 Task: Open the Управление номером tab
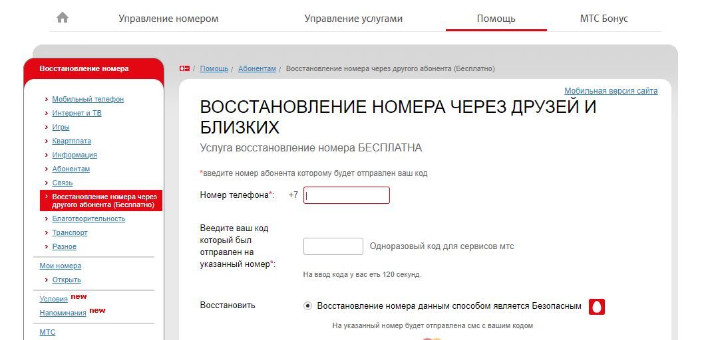click(x=168, y=19)
